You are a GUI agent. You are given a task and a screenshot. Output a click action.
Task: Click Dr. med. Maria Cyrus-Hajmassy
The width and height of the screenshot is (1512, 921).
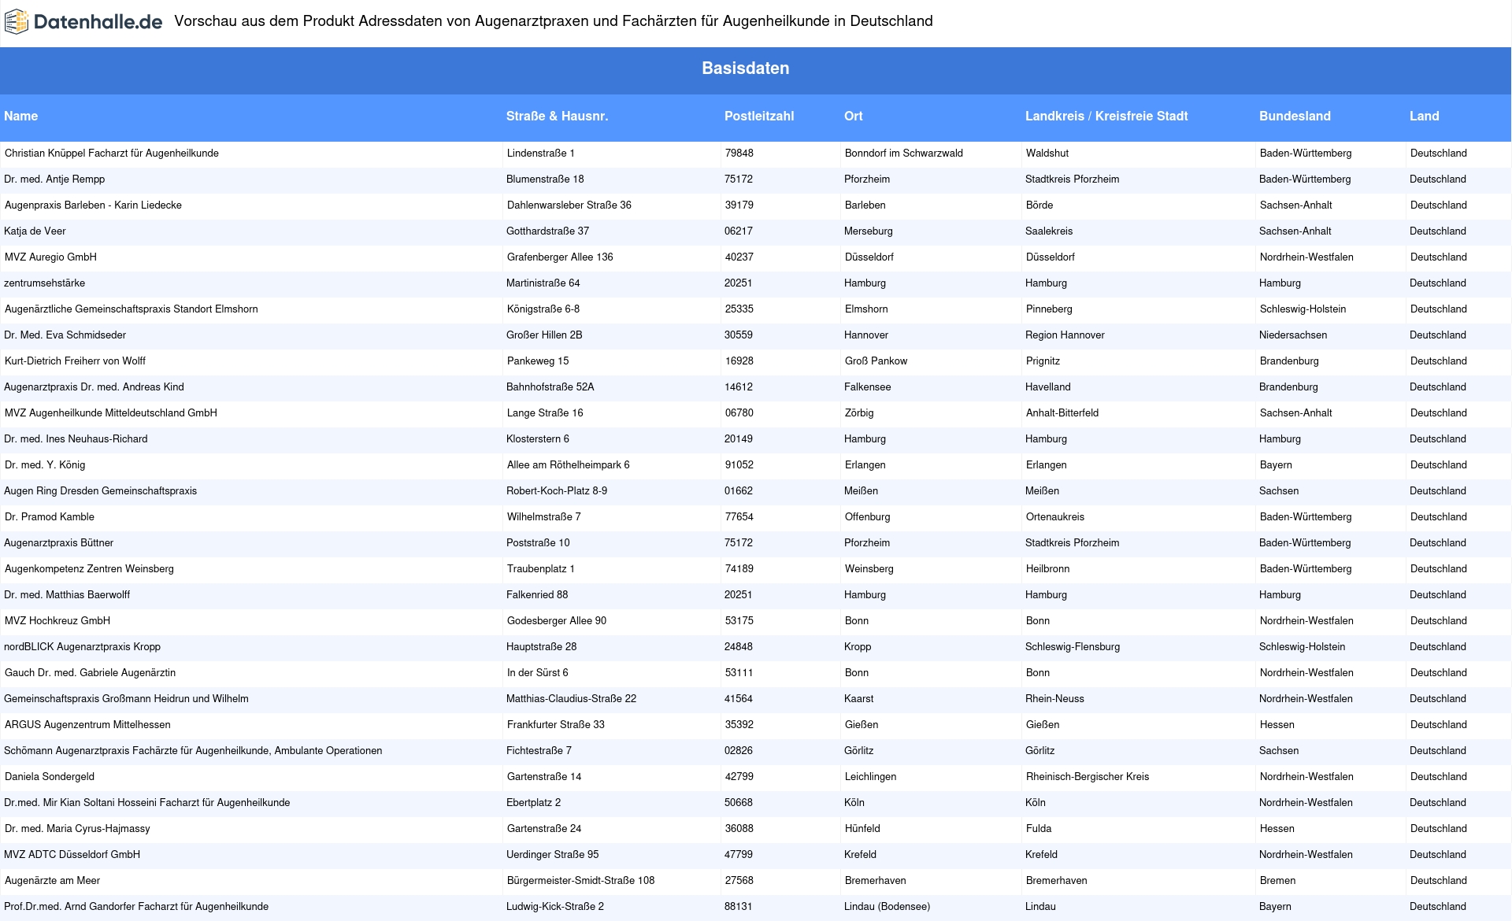[77, 829]
